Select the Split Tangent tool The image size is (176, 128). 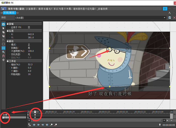coord(4,40)
